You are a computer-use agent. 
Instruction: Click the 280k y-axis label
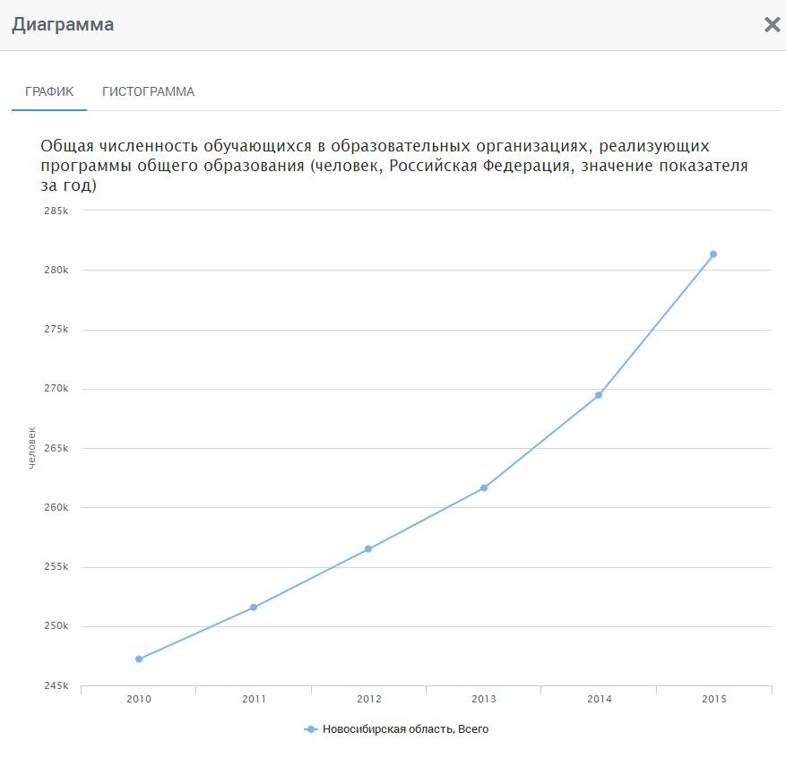56,270
